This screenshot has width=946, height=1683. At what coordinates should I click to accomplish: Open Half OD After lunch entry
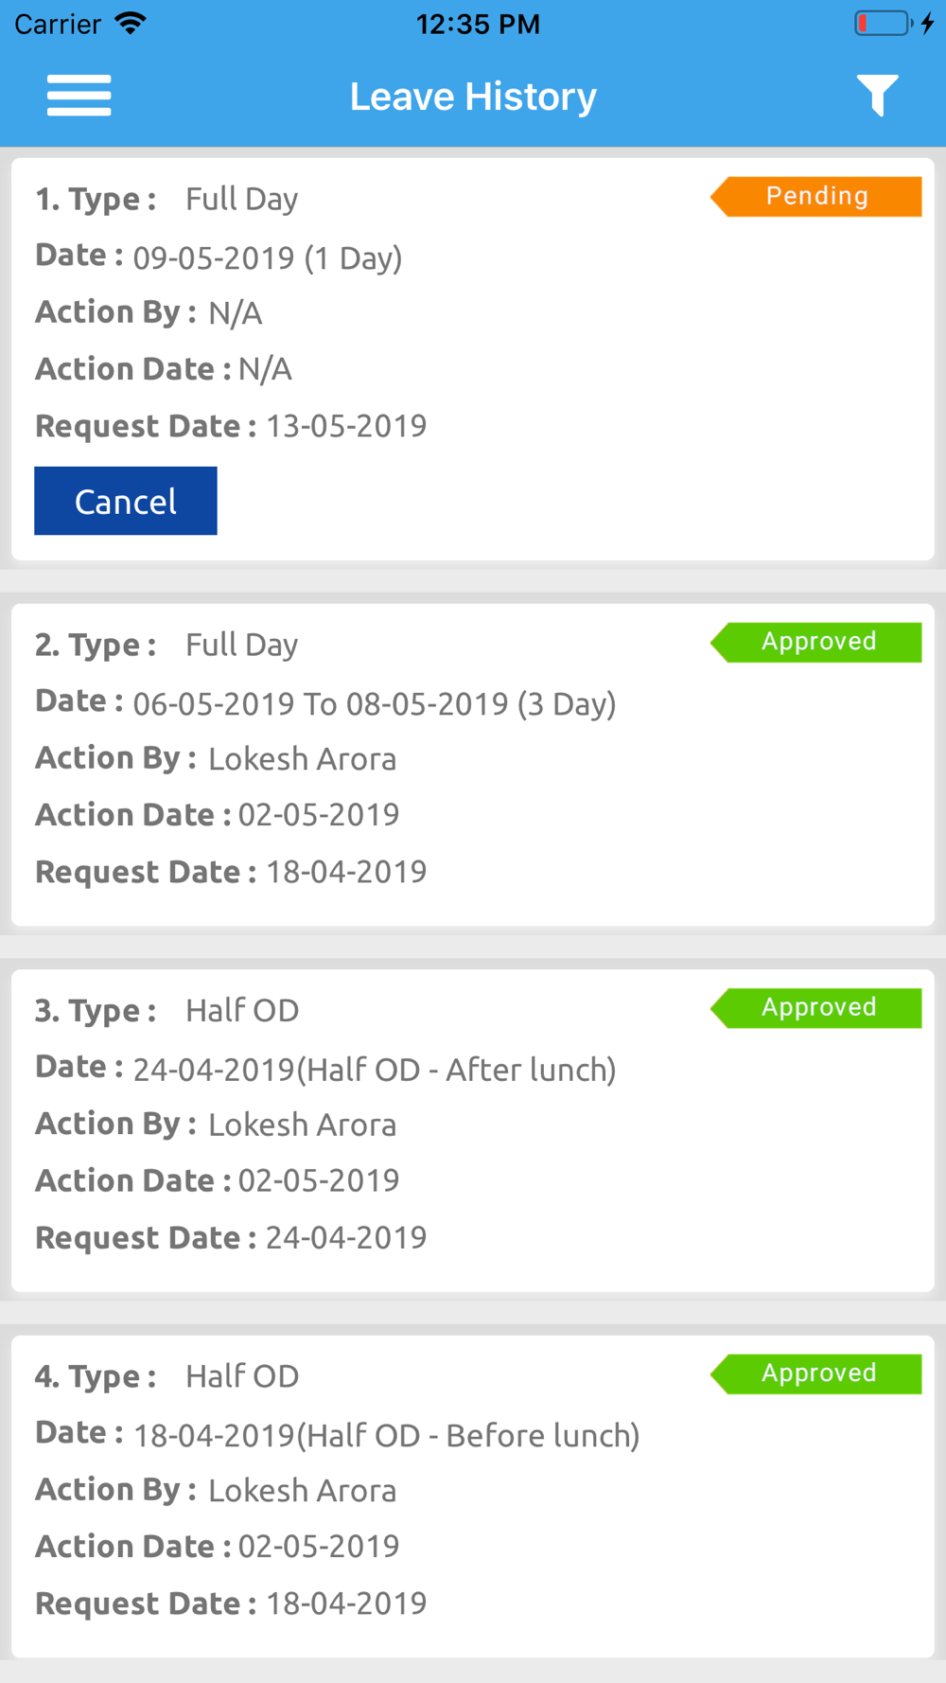[473, 1131]
